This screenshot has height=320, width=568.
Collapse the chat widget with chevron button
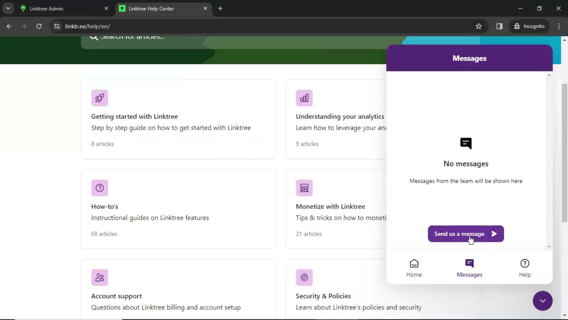(x=543, y=301)
